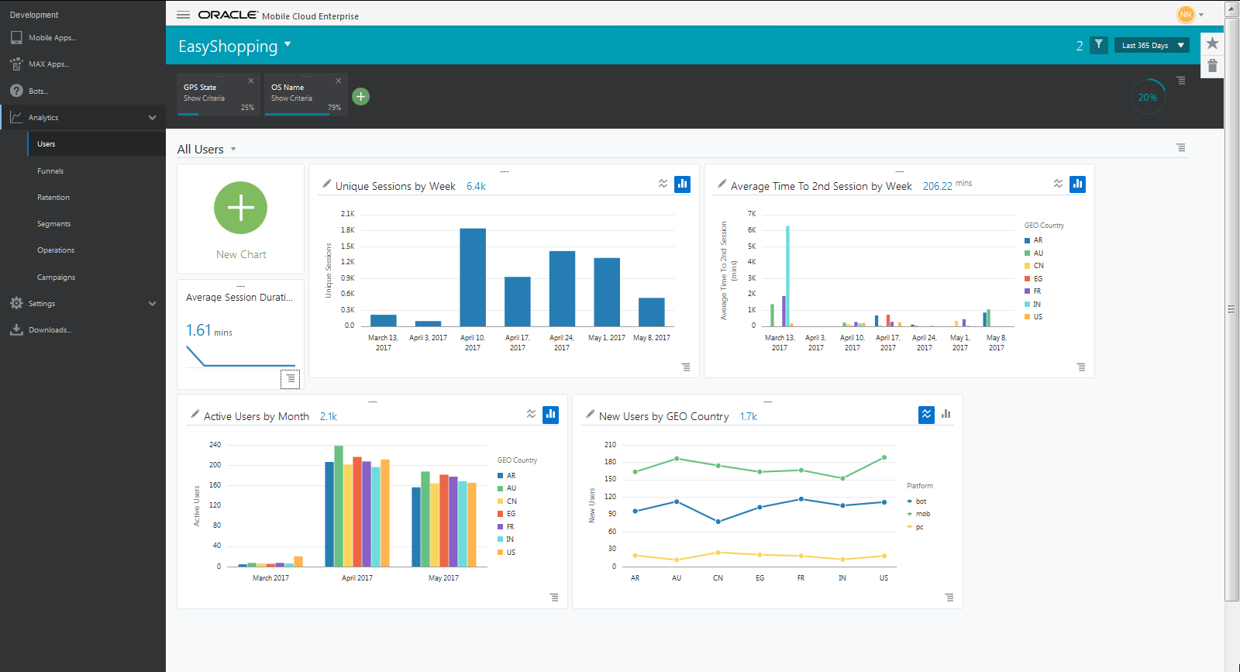Show Criteria for GPS State filter
Image resolution: width=1240 pixels, height=672 pixels.
204,98
